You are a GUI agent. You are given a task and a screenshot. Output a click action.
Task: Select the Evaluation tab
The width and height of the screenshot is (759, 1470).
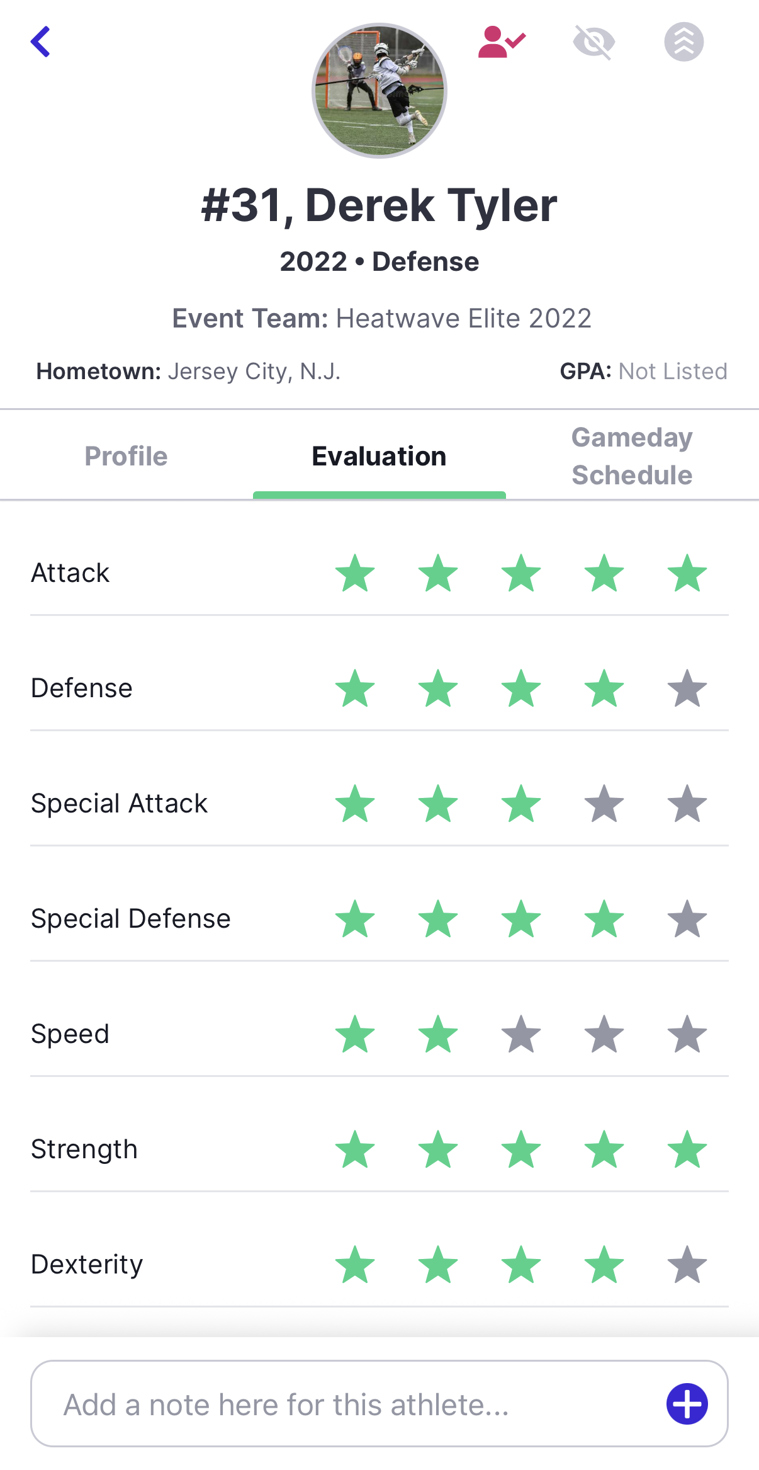click(x=379, y=456)
